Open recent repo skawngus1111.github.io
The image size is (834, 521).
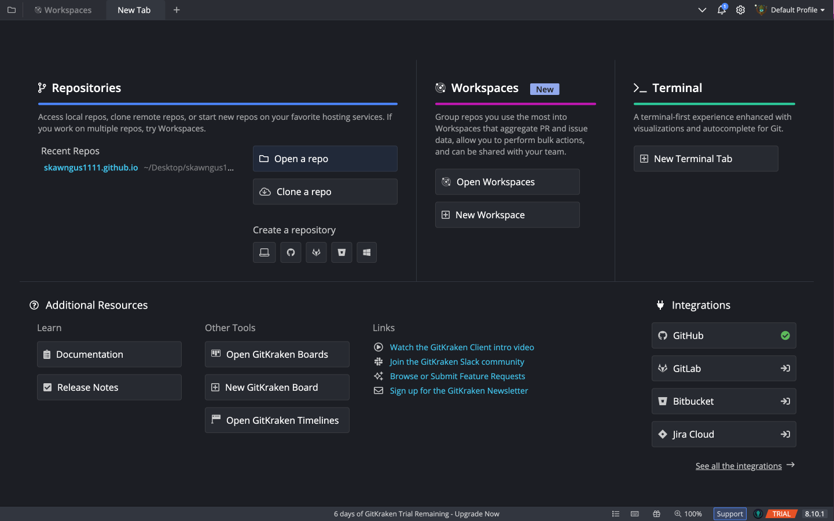[91, 167]
